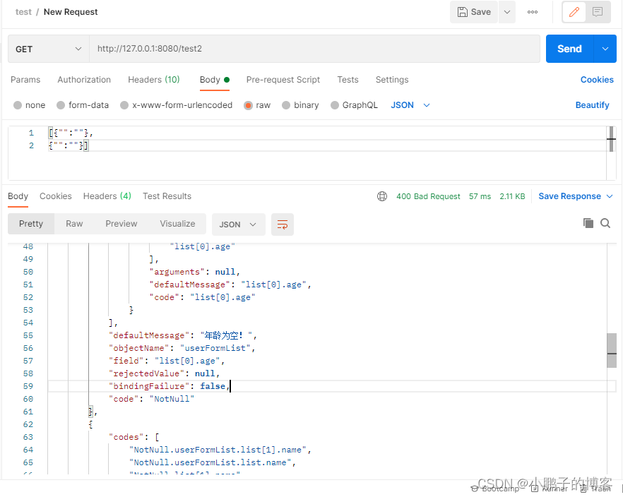Open the Cookies link
623x497 pixels.
(597, 80)
